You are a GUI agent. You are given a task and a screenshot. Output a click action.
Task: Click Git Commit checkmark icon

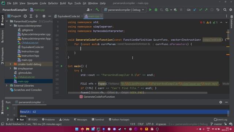tap(200, 10)
